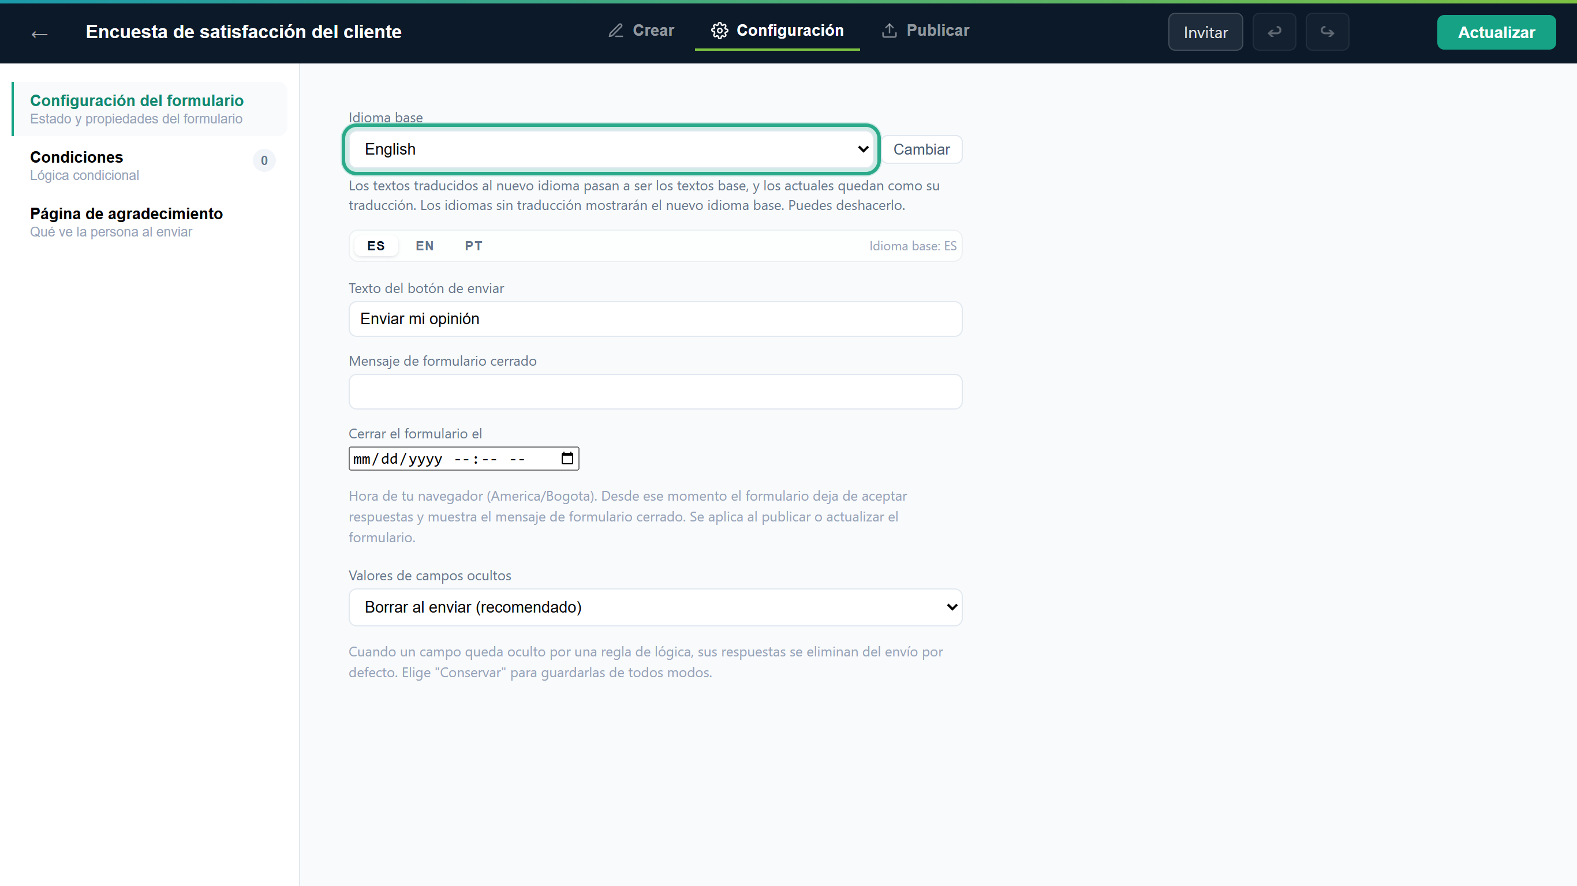Select the PT language tab
1577x886 pixels.
[473, 246]
